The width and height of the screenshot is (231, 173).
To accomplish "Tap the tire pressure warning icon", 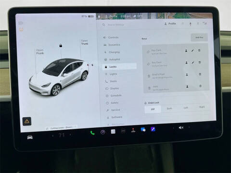I will coord(21,29).
